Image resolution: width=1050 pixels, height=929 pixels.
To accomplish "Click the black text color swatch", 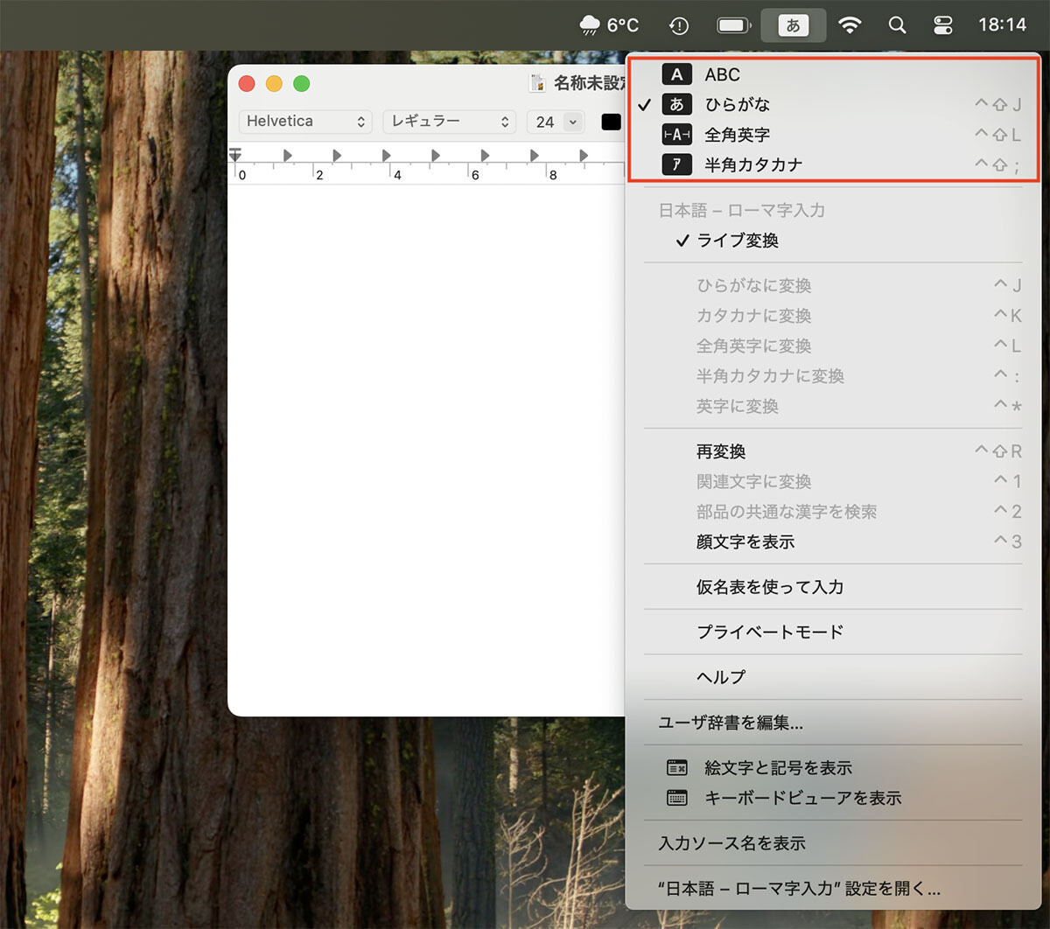I will click(610, 122).
